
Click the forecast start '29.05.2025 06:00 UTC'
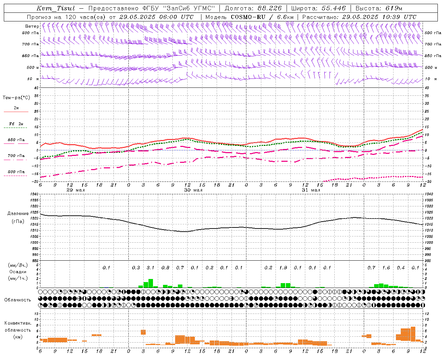click(156, 17)
